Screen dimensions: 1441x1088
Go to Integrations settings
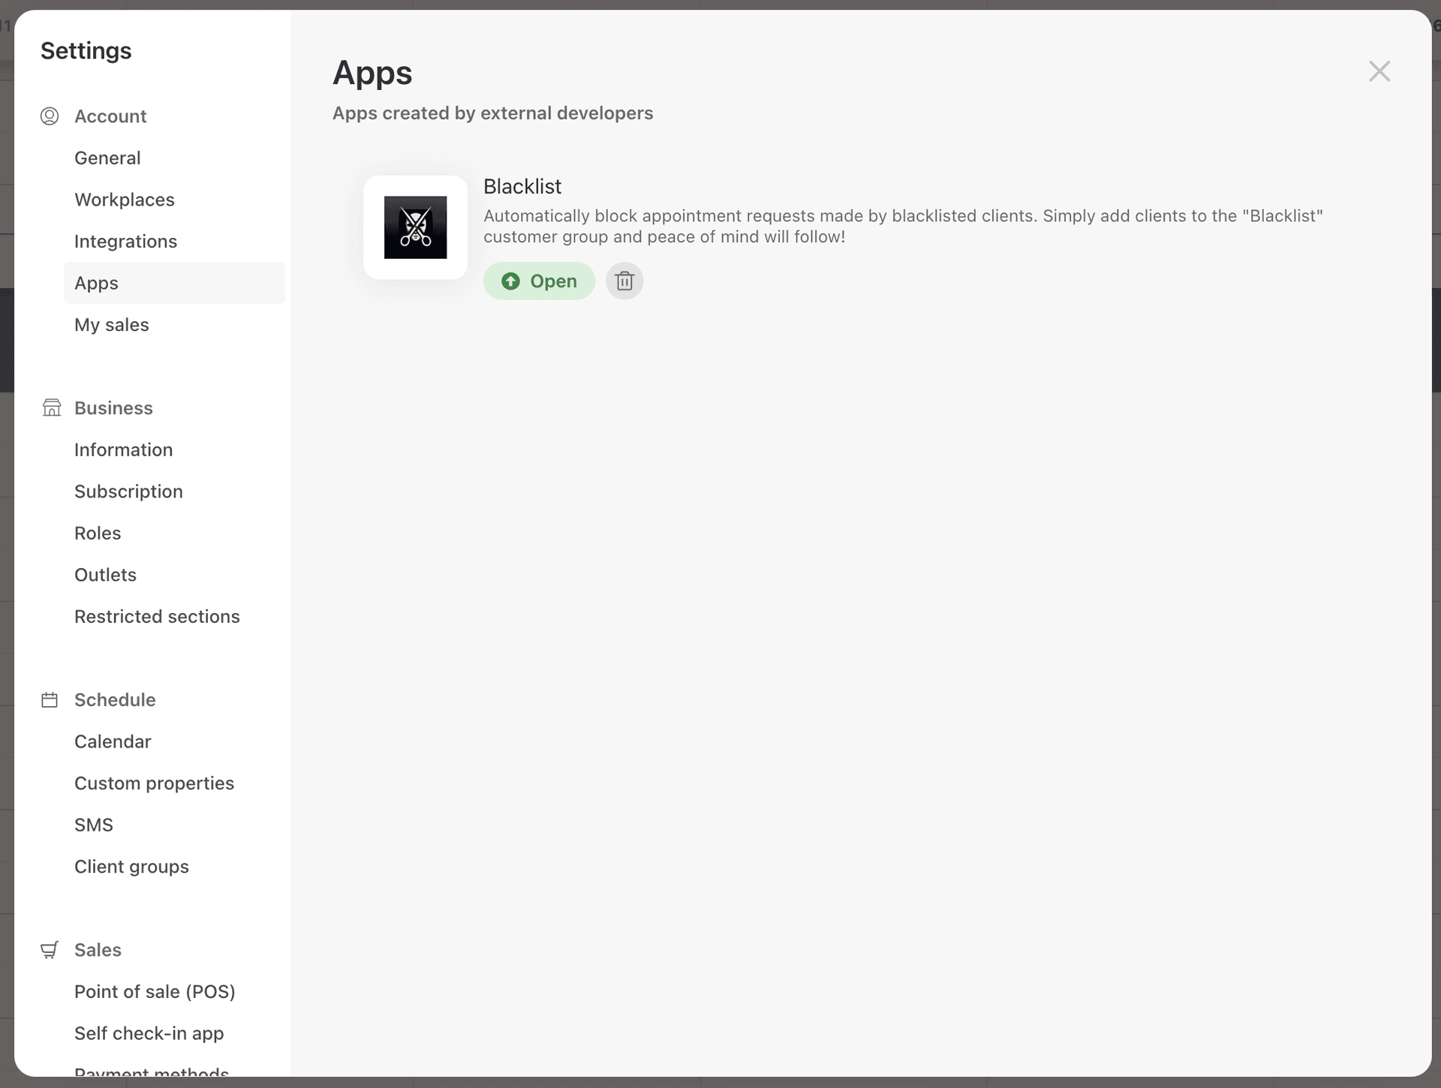(x=125, y=241)
